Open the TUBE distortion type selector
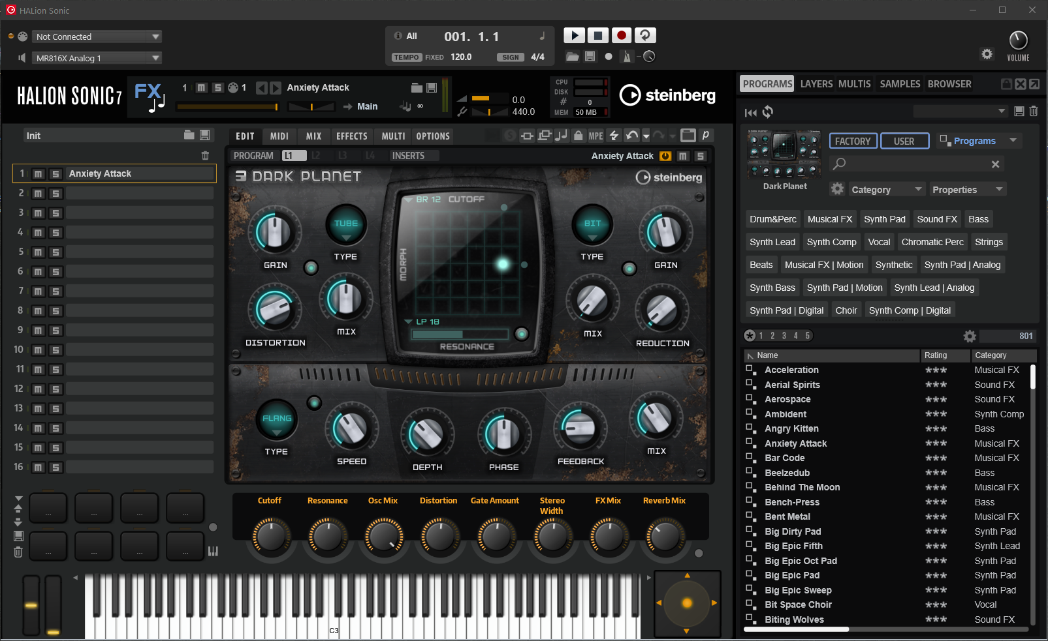 [x=346, y=224]
